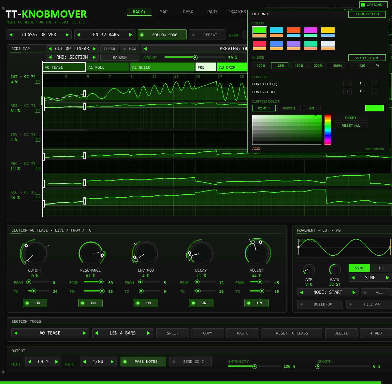This screenshot has height=384, width=392.
Task: Go to previous section in Section Tools
Action: click(16, 333)
